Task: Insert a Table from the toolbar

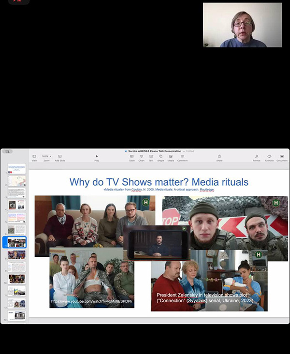Action: [132, 158]
